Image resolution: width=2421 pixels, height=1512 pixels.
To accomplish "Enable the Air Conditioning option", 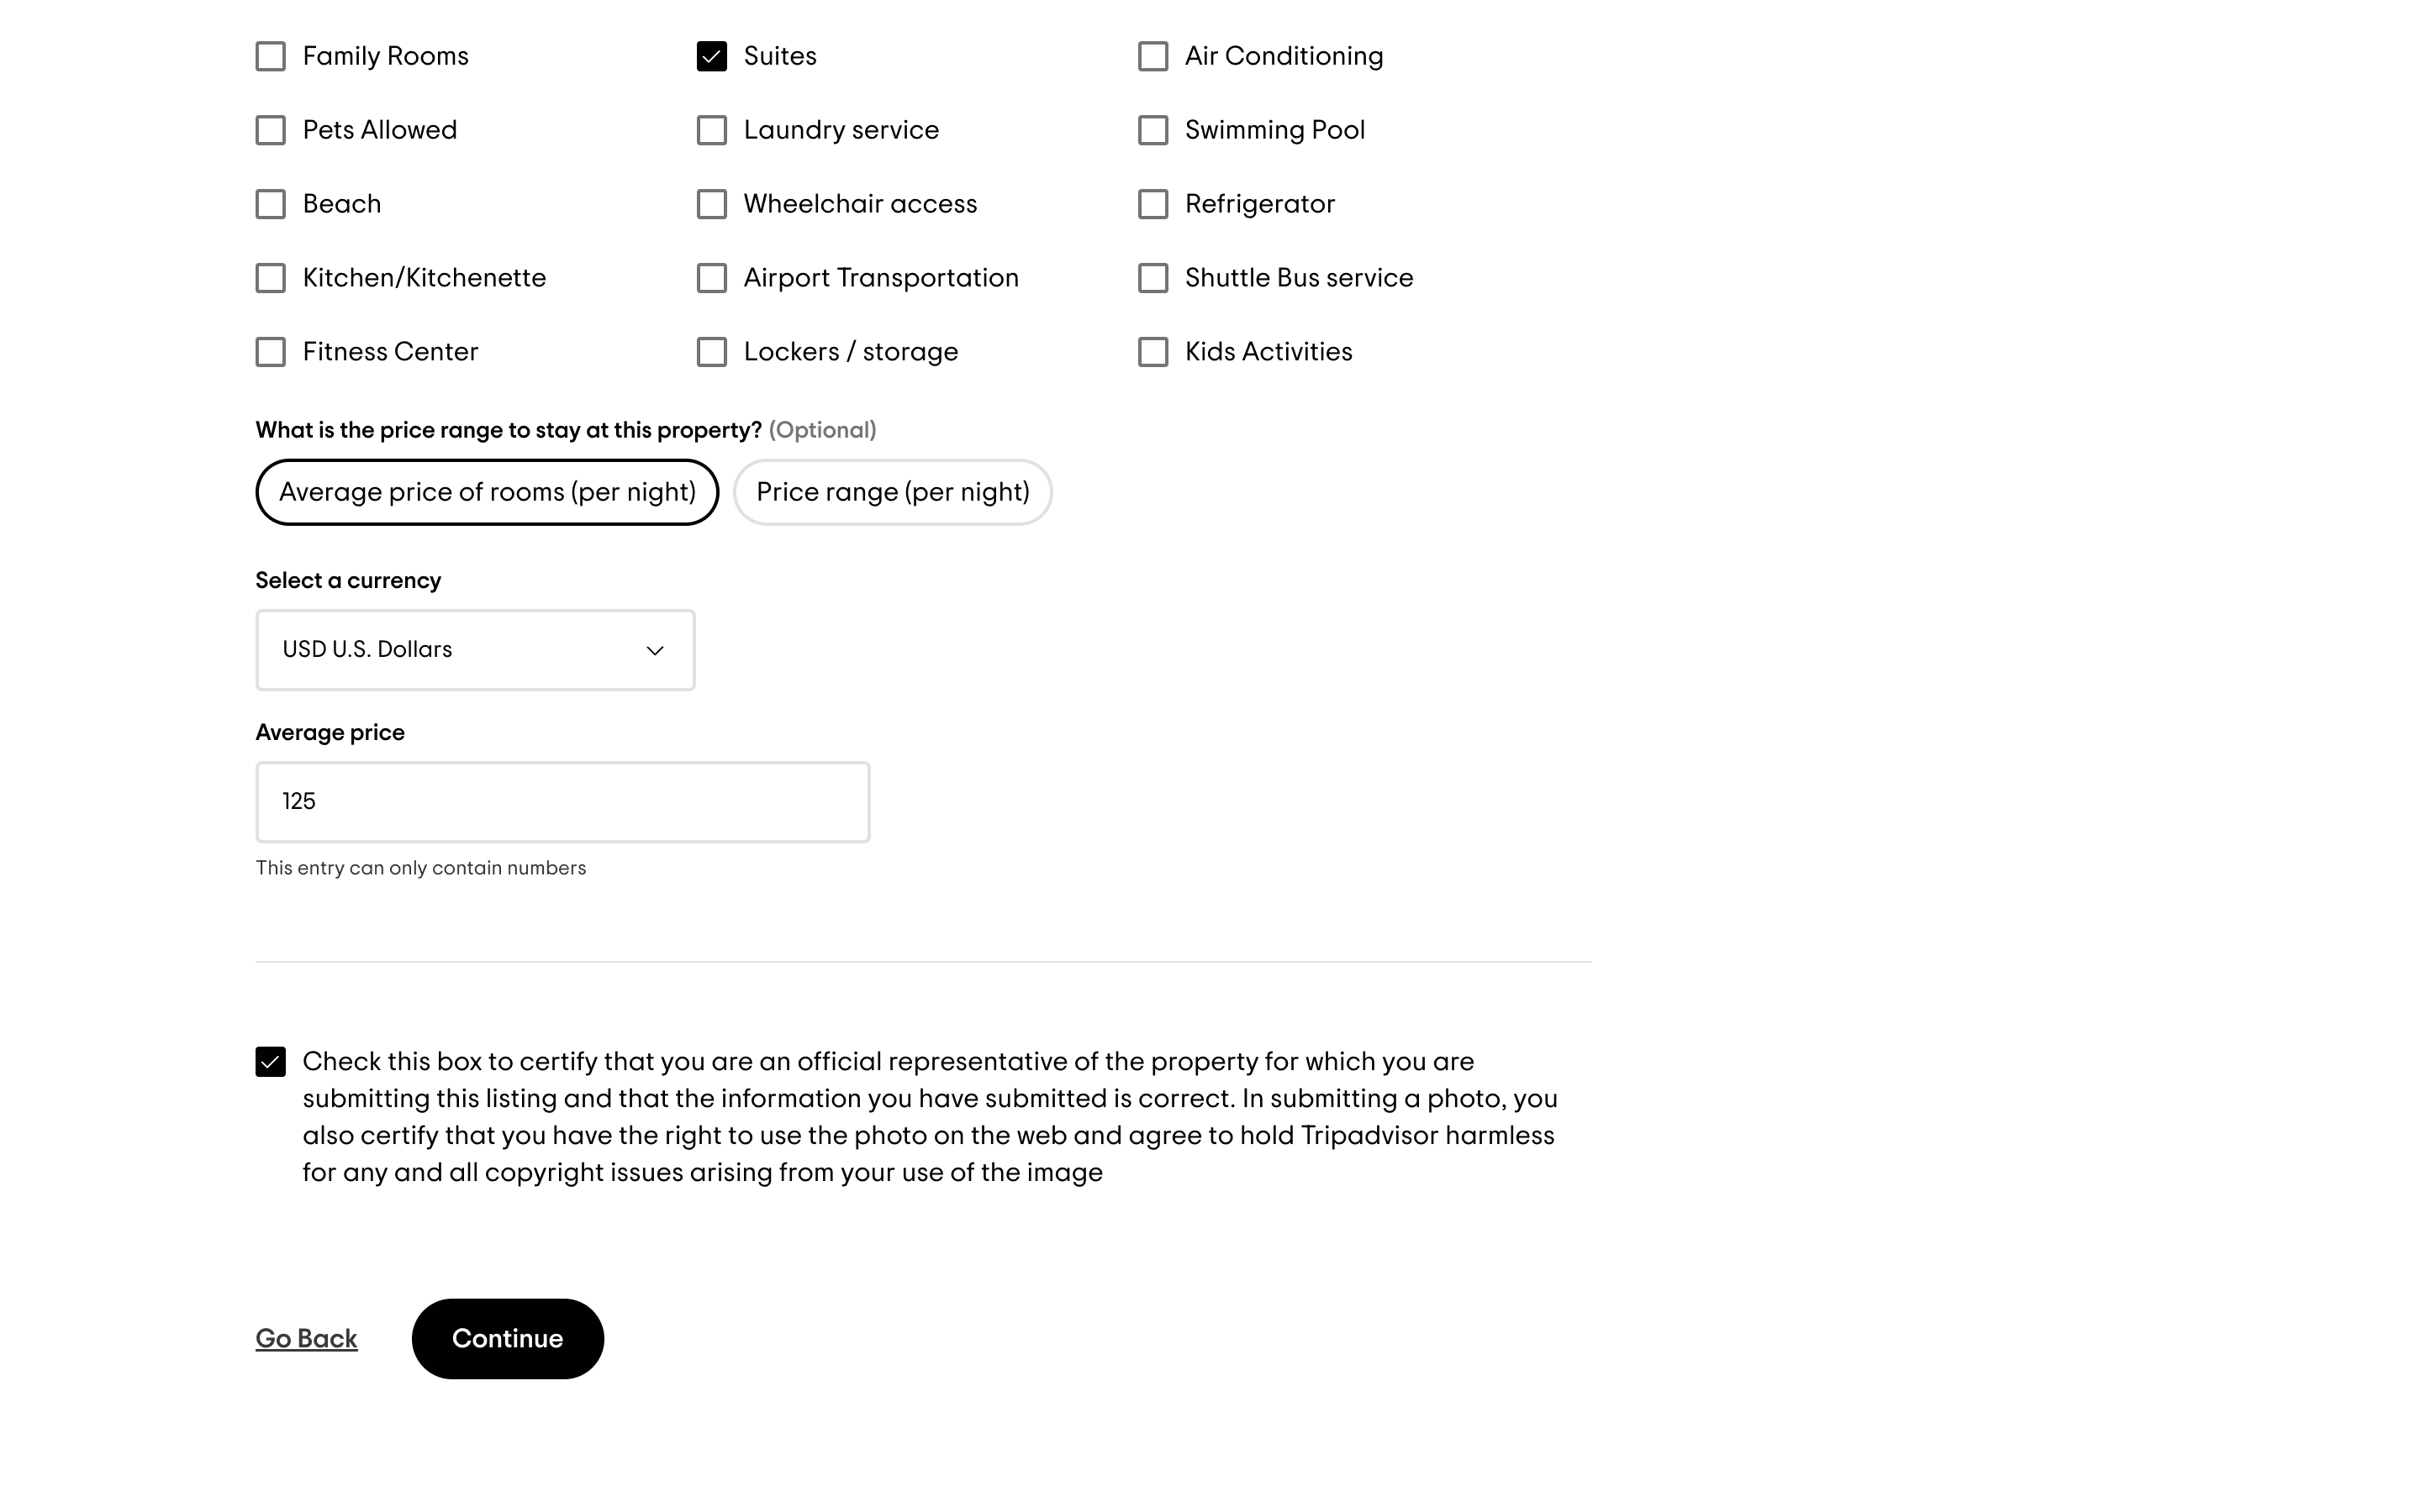I will coord(1152,56).
